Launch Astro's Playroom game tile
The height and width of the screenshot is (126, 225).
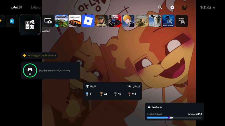168,21
